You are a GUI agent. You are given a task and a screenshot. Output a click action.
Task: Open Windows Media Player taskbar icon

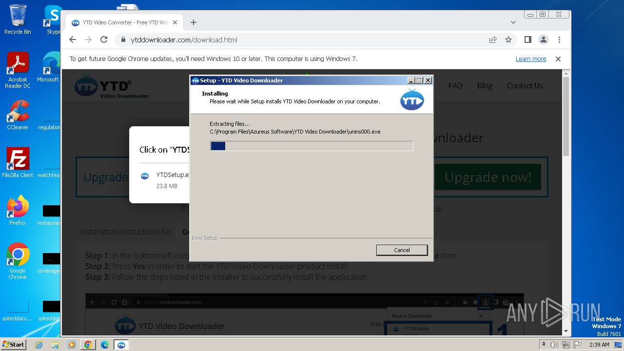(72, 345)
